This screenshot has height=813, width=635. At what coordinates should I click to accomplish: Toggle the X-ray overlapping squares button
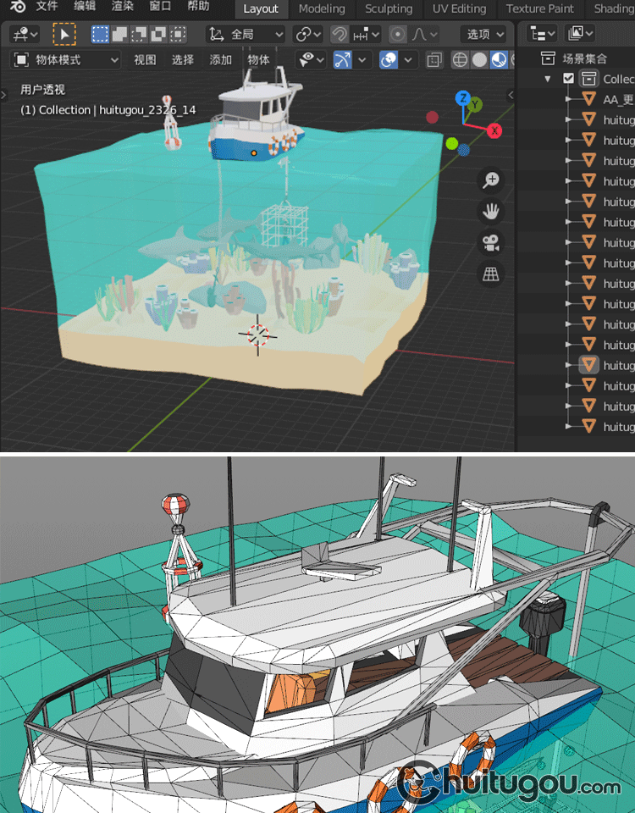434,60
